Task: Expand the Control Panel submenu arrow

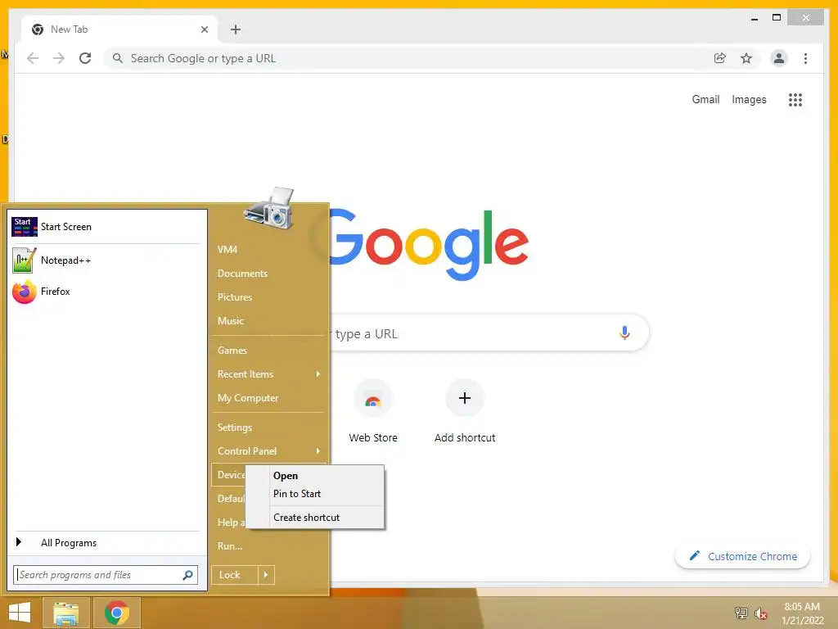Action: pos(318,451)
